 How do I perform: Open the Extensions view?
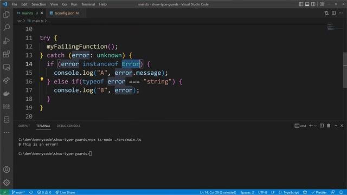[x=7, y=54]
